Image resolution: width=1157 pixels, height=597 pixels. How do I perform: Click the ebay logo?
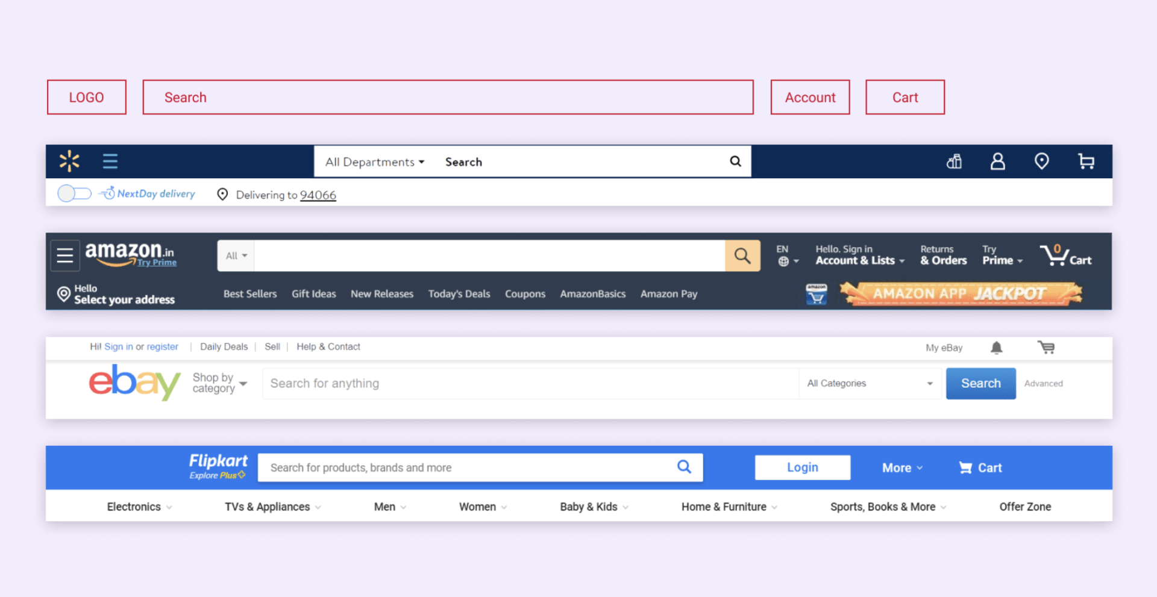134,382
